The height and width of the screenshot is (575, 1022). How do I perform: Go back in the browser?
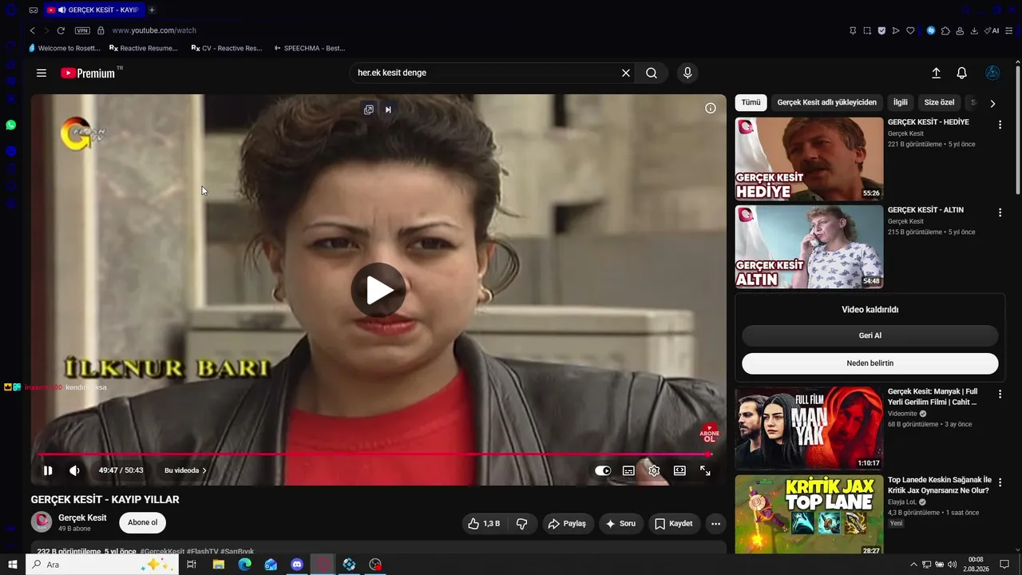[32, 30]
